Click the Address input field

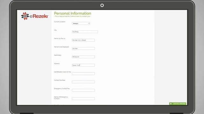pos(83,65)
